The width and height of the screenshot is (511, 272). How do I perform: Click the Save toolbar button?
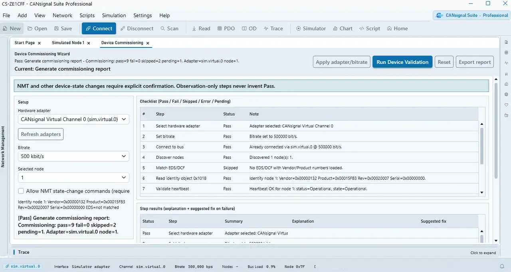[x=63, y=28]
